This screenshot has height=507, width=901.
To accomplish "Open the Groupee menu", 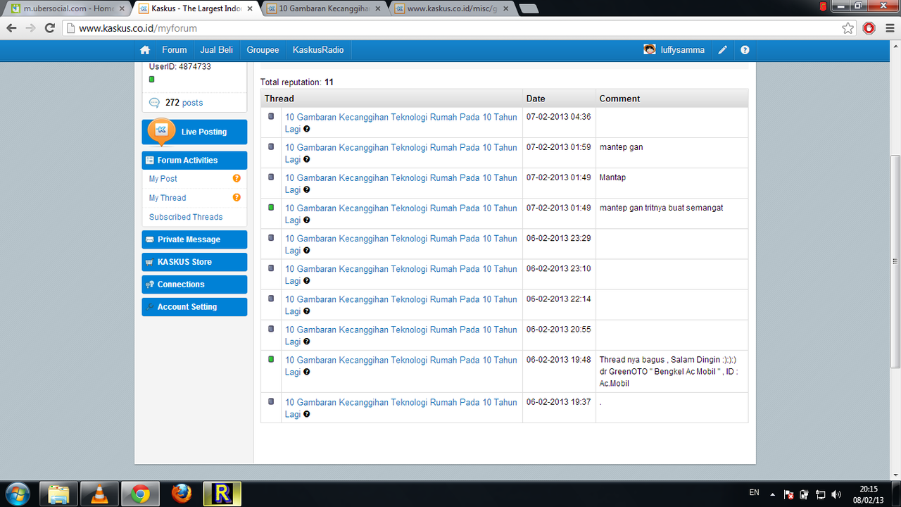I will 263,50.
